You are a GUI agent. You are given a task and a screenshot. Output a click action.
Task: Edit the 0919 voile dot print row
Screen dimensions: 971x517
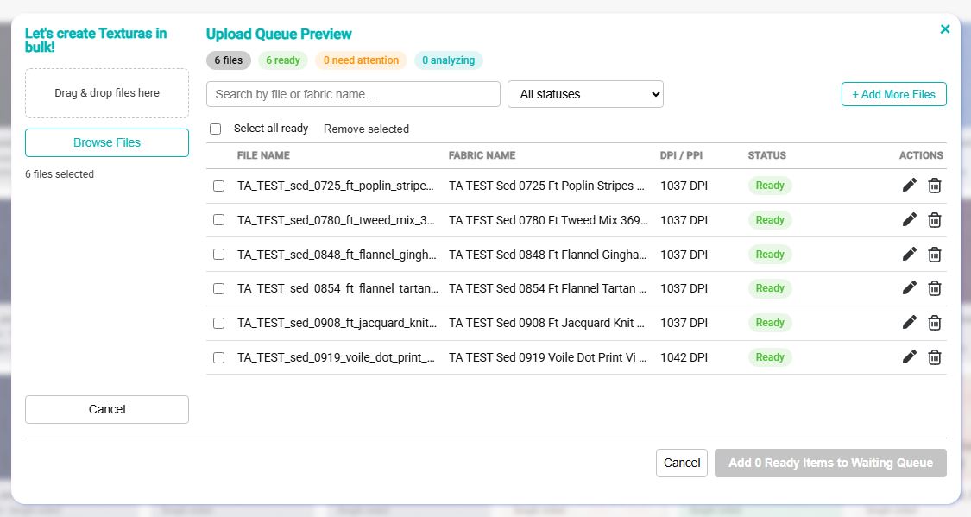click(909, 357)
